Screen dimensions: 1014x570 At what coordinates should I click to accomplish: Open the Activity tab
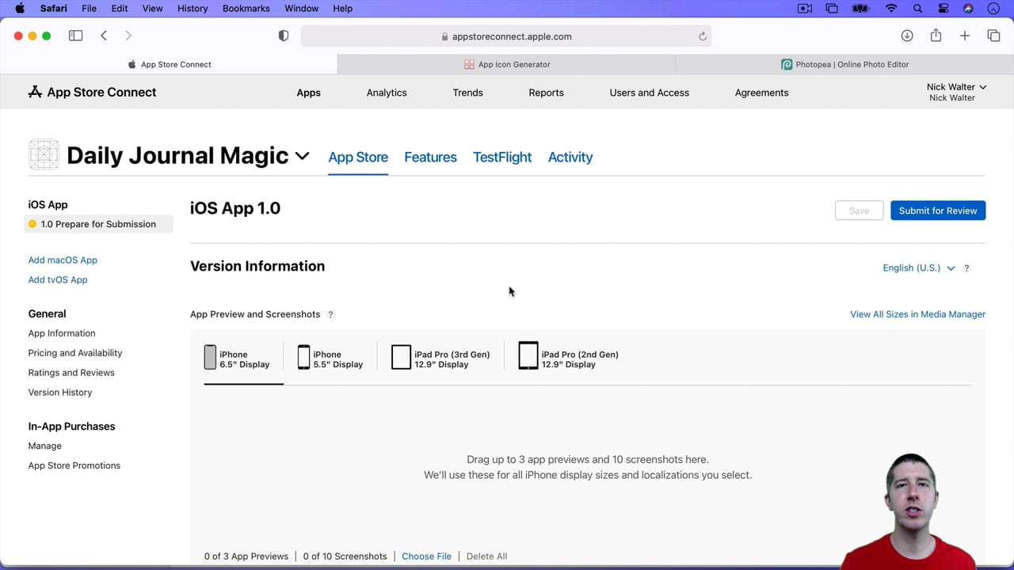pyautogui.click(x=570, y=157)
